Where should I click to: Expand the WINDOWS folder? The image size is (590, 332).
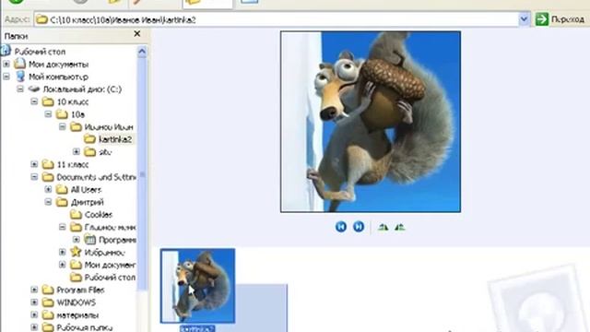coord(34,302)
